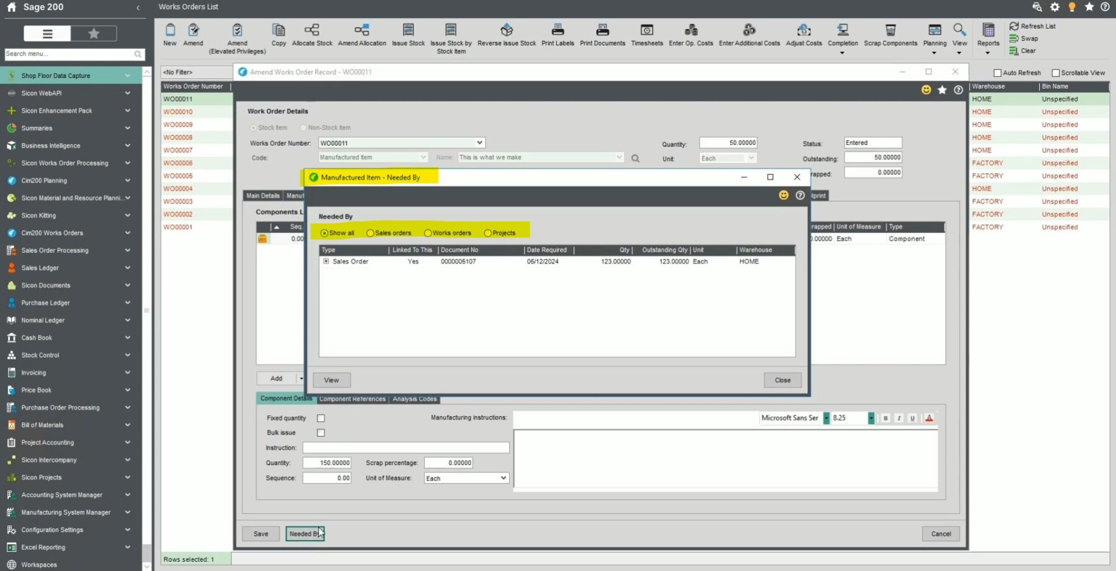The width and height of the screenshot is (1116, 571).
Task: Open Print Labels from the toolbar
Action: (x=557, y=30)
